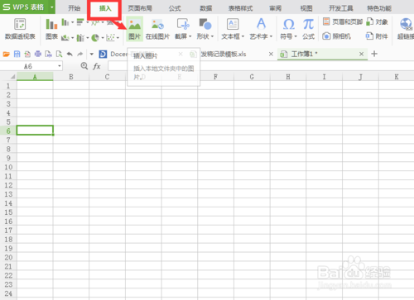Open 页眉和页脚 header and footer
This screenshot has width=414, height=300.
pos(342,21)
